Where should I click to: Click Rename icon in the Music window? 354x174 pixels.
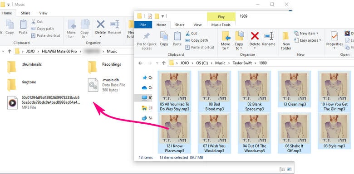click(114, 24)
